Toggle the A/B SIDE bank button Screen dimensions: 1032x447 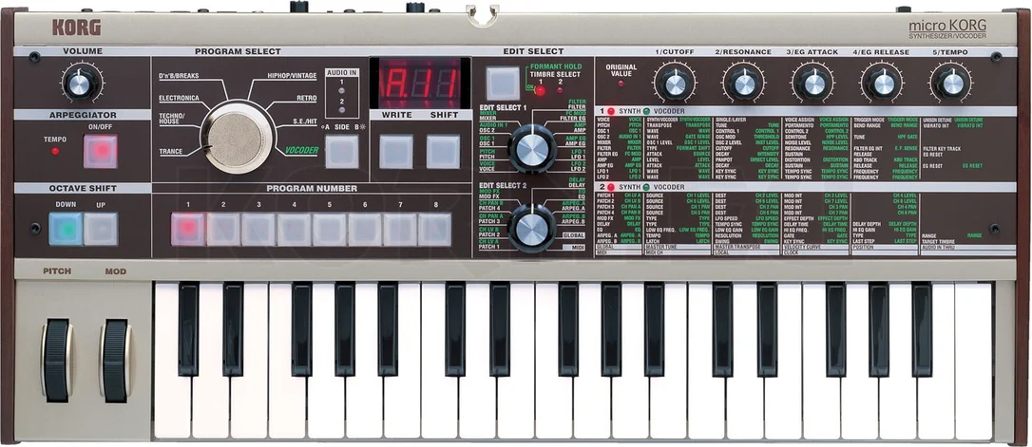pyautogui.click(x=342, y=151)
